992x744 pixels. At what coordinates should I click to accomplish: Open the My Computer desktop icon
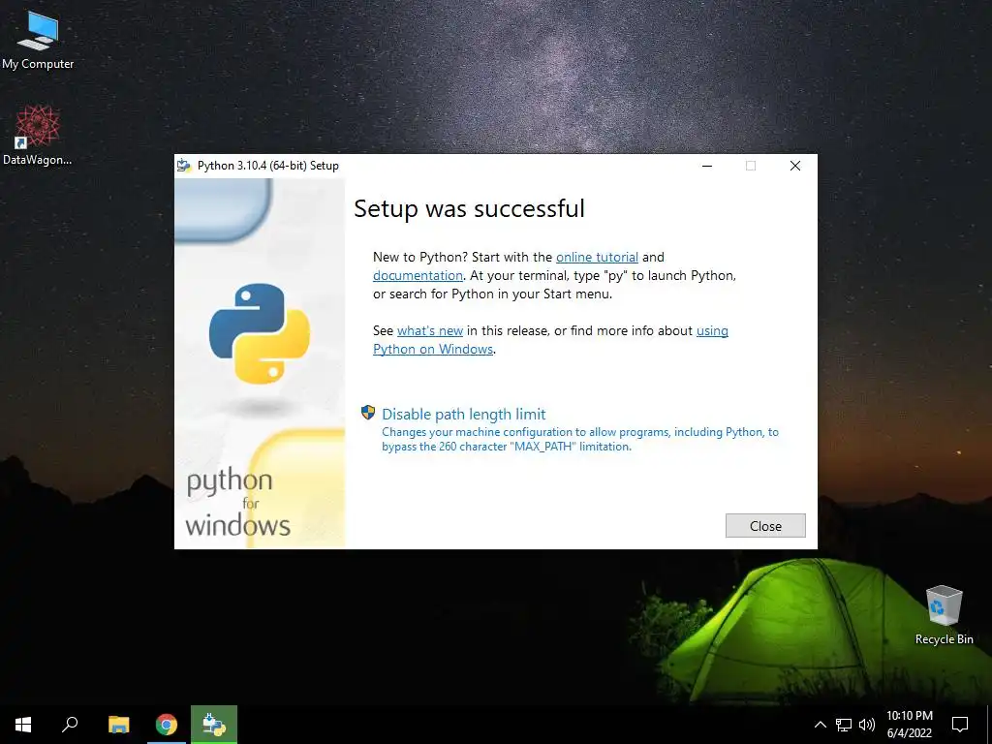pyautogui.click(x=38, y=40)
